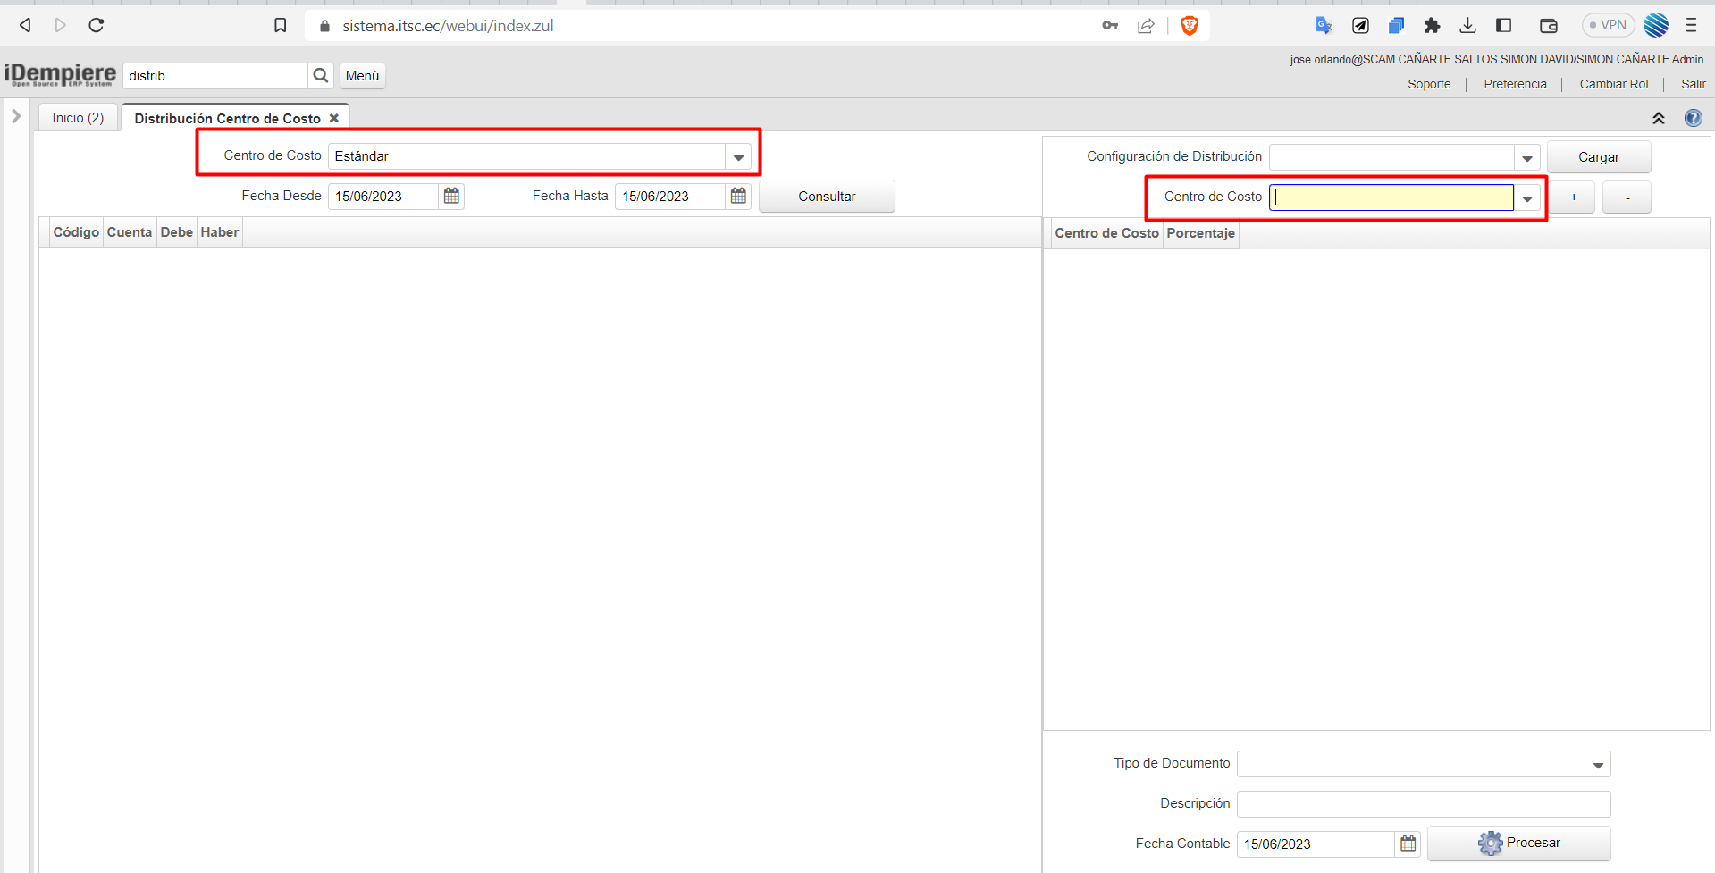Switch to the Inicio (2) tab

(x=78, y=118)
